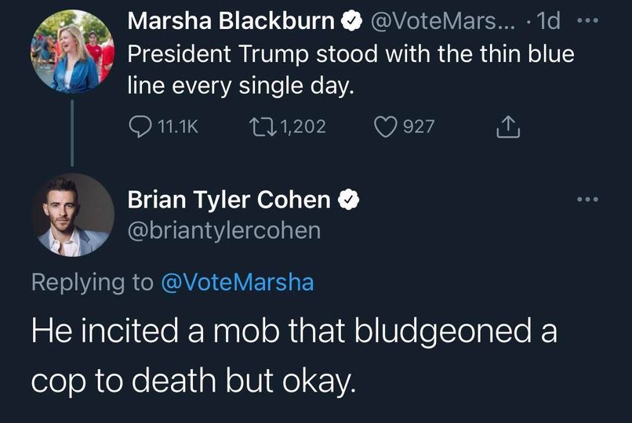Open more options on Brian Tyler Cohen's reply

[587, 200]
